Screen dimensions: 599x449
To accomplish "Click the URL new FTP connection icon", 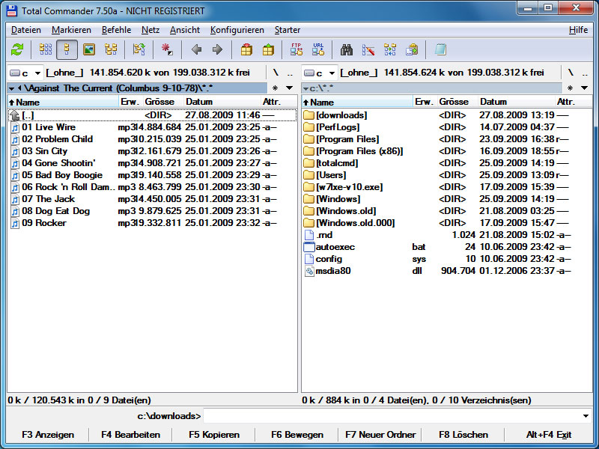I will point(318,49).
